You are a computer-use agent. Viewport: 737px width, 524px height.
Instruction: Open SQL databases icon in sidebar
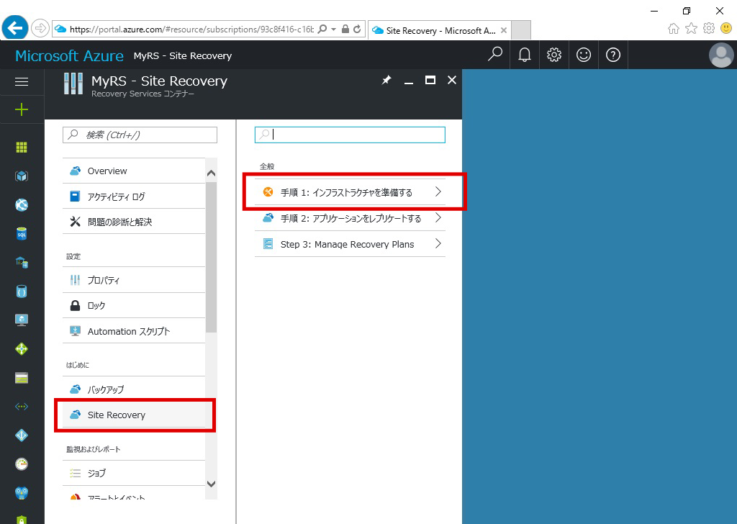(22, 233)
